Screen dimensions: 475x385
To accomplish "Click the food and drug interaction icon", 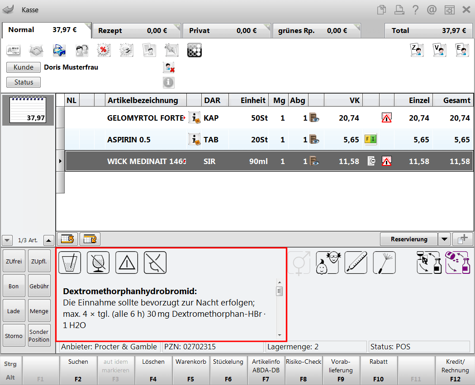I will (429, 263).
